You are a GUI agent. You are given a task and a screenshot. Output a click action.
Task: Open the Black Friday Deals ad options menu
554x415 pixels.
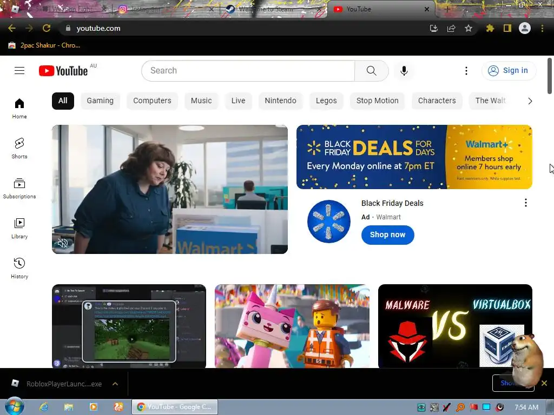coord(526,203)
